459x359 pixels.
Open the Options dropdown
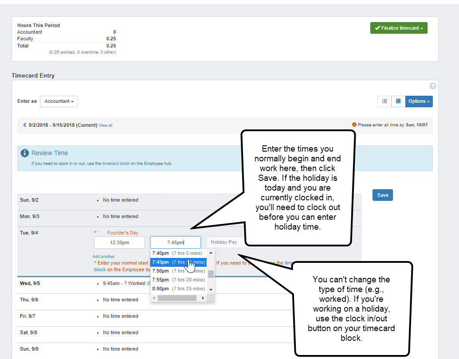tap(419, 101)
